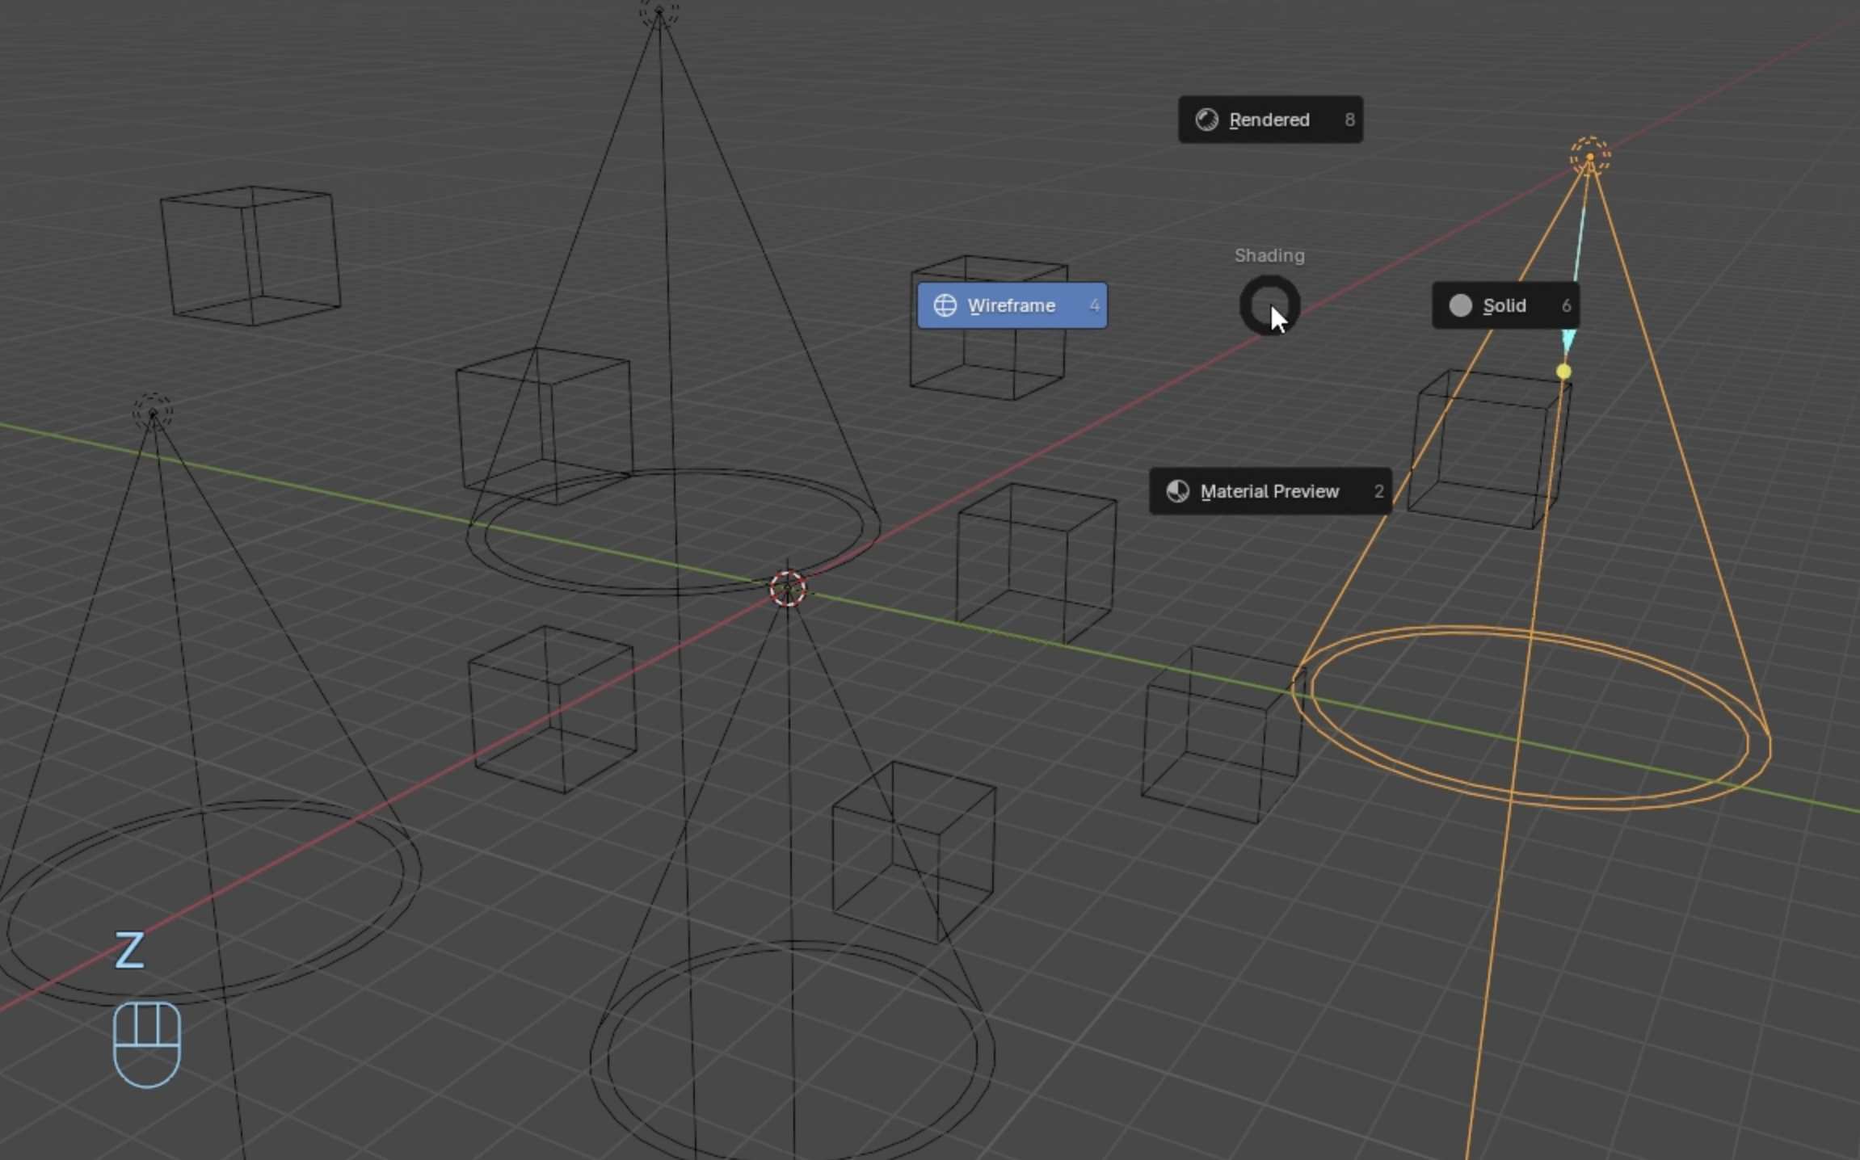Click the 3D cursor at world origin

pyautogui.click(x=787, y=588)
